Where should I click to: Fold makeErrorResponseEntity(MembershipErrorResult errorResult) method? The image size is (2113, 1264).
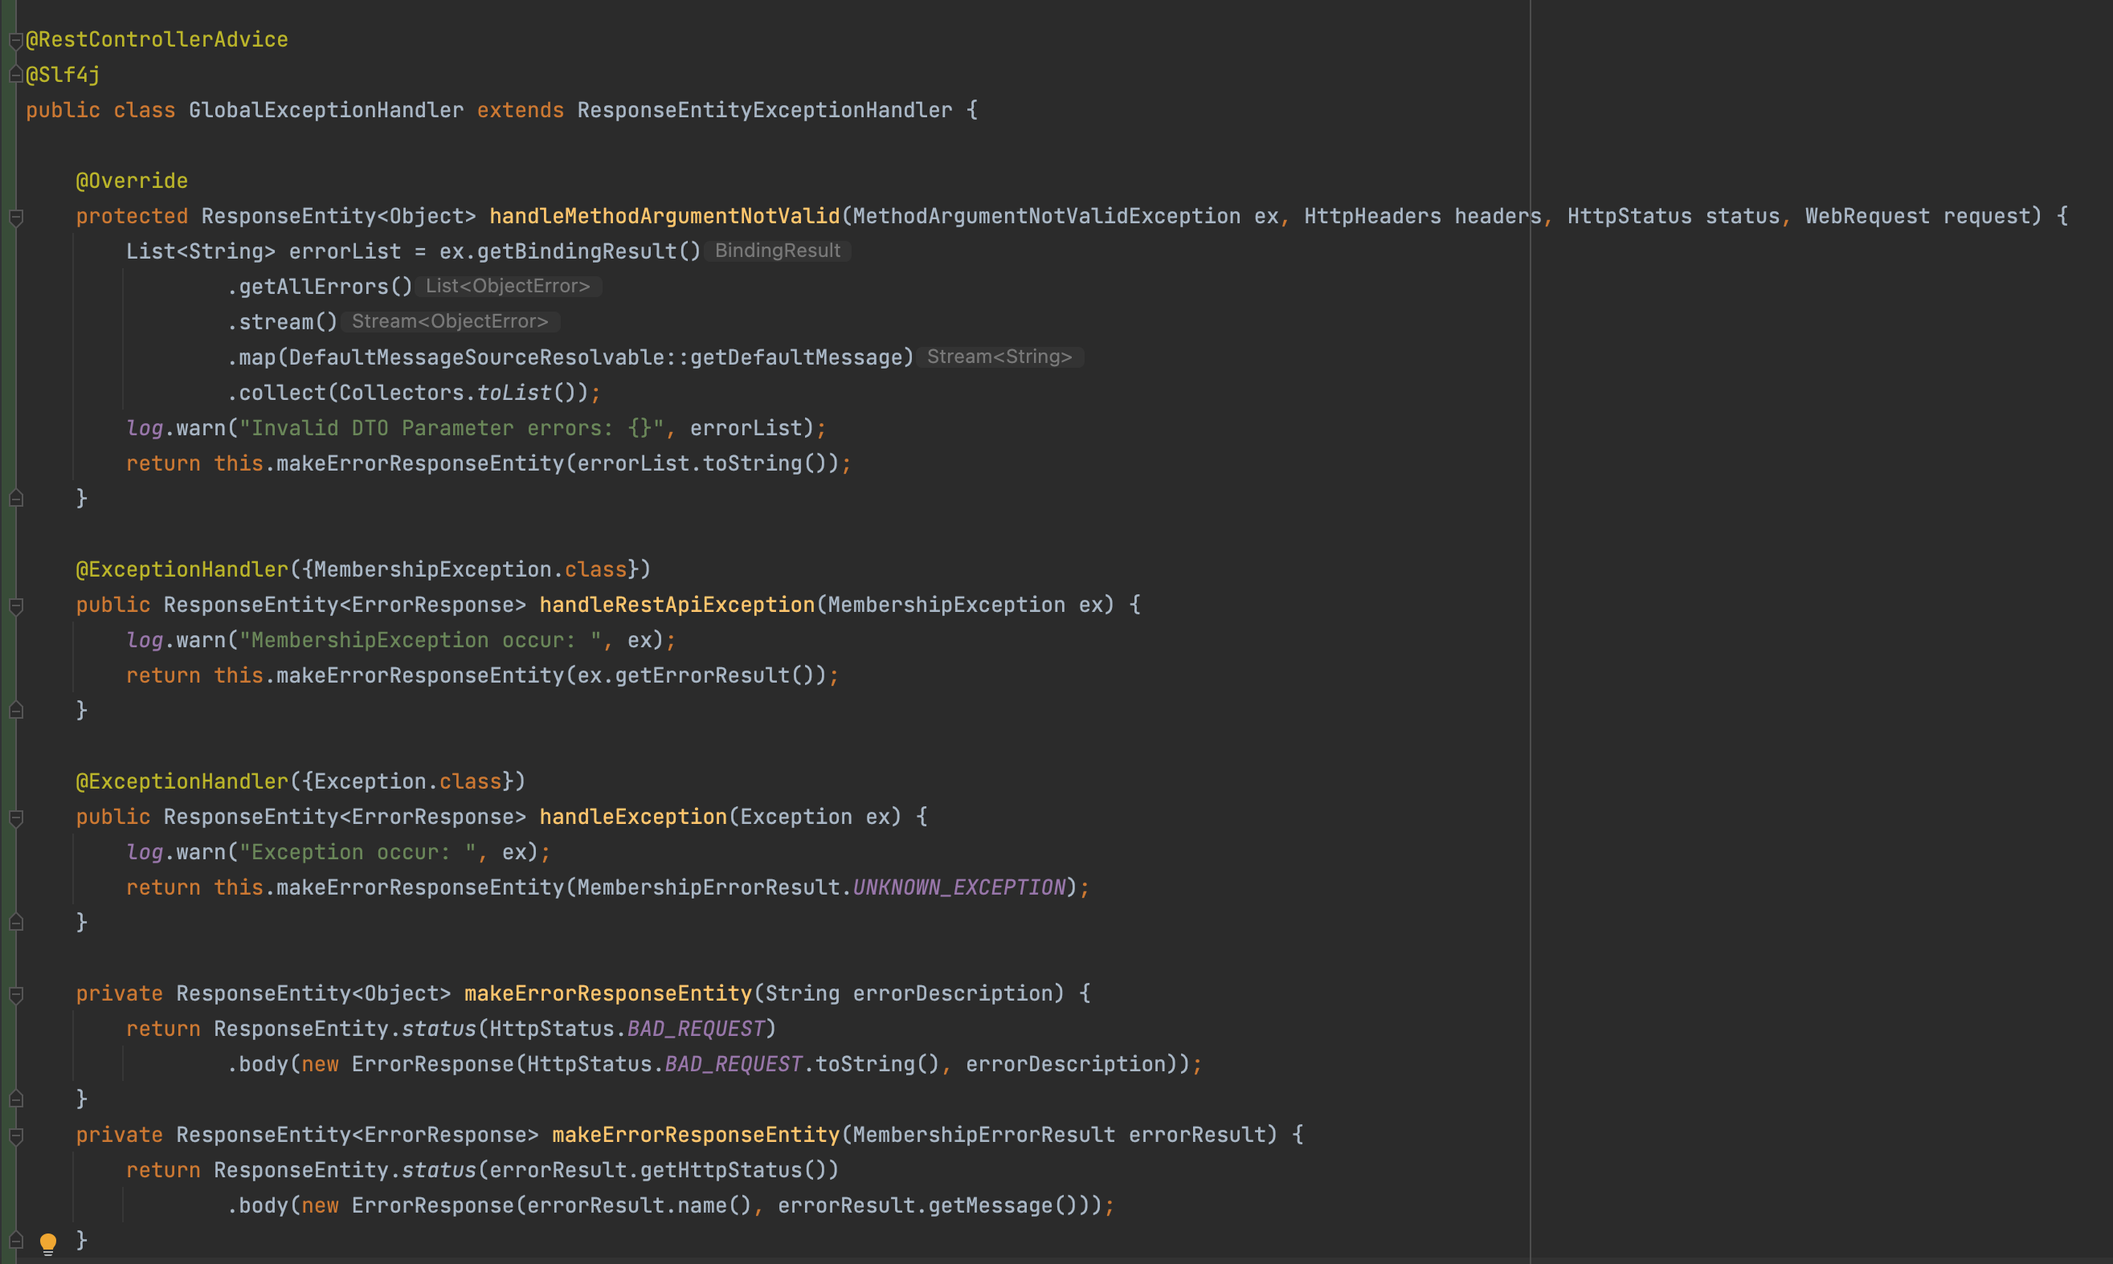coord(15,1136)
